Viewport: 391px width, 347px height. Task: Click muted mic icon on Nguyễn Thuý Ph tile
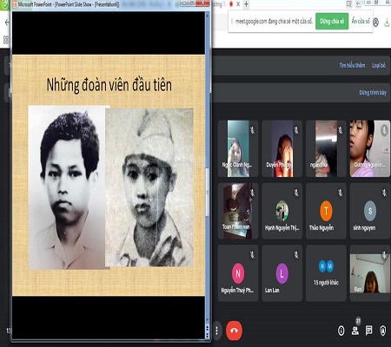252,255
